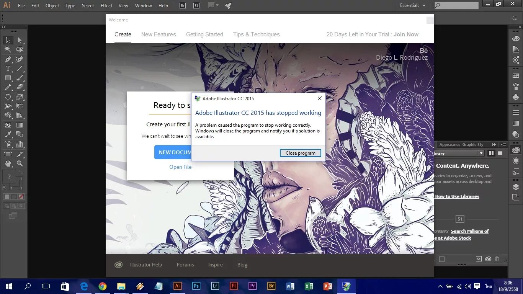Open the Window menu
This screenshot has width=523, height=294.
point(144,5)
